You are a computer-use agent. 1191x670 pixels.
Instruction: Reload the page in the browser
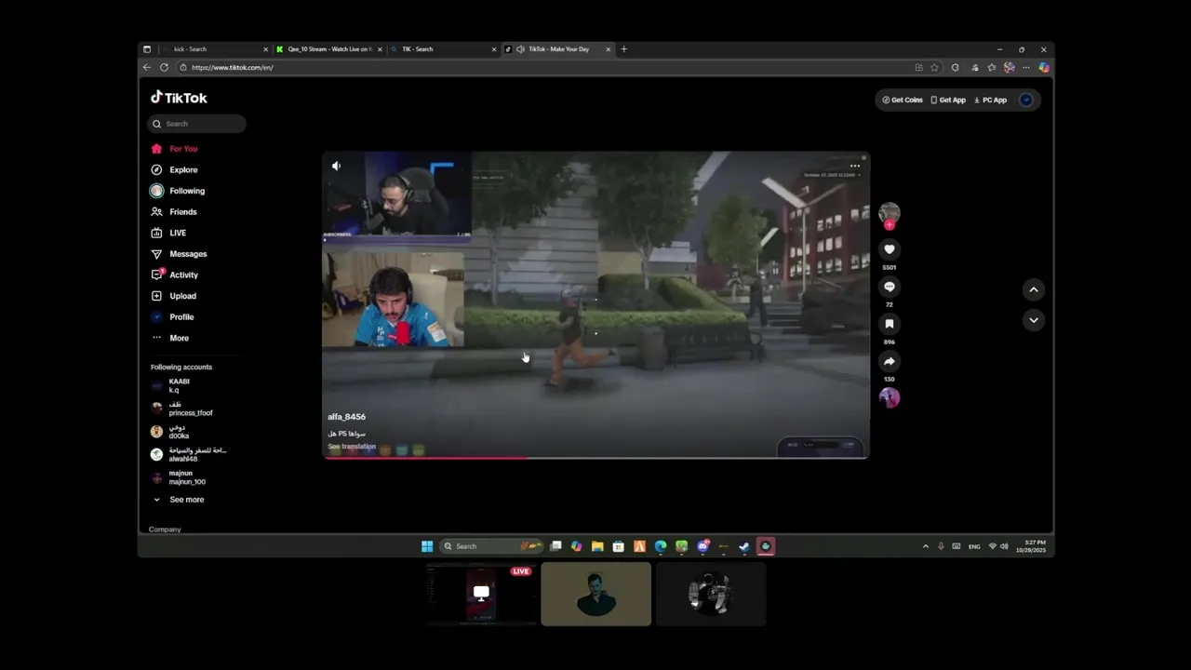(x=164, y=68)
